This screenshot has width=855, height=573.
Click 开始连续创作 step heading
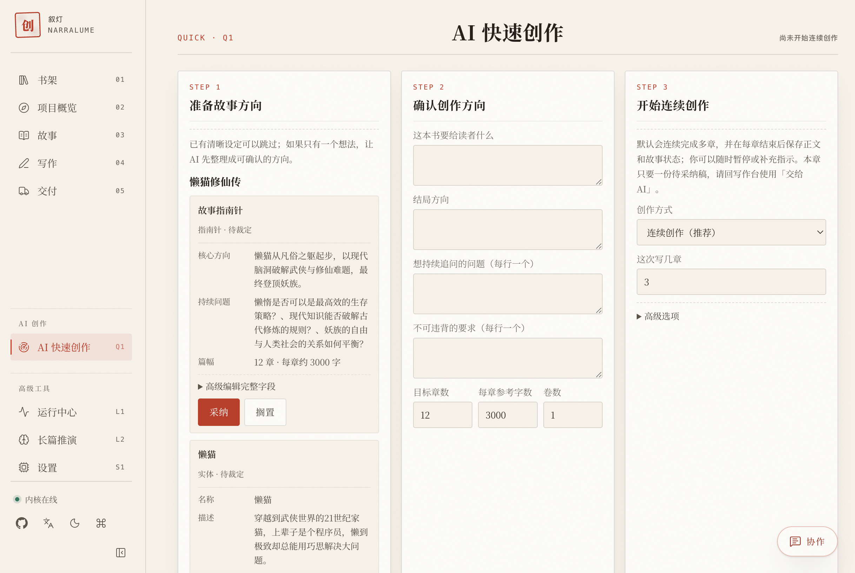[x=673, y=106]
